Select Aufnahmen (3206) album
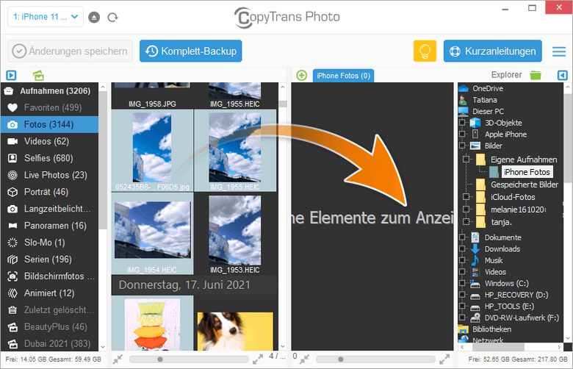 [50, 90]
